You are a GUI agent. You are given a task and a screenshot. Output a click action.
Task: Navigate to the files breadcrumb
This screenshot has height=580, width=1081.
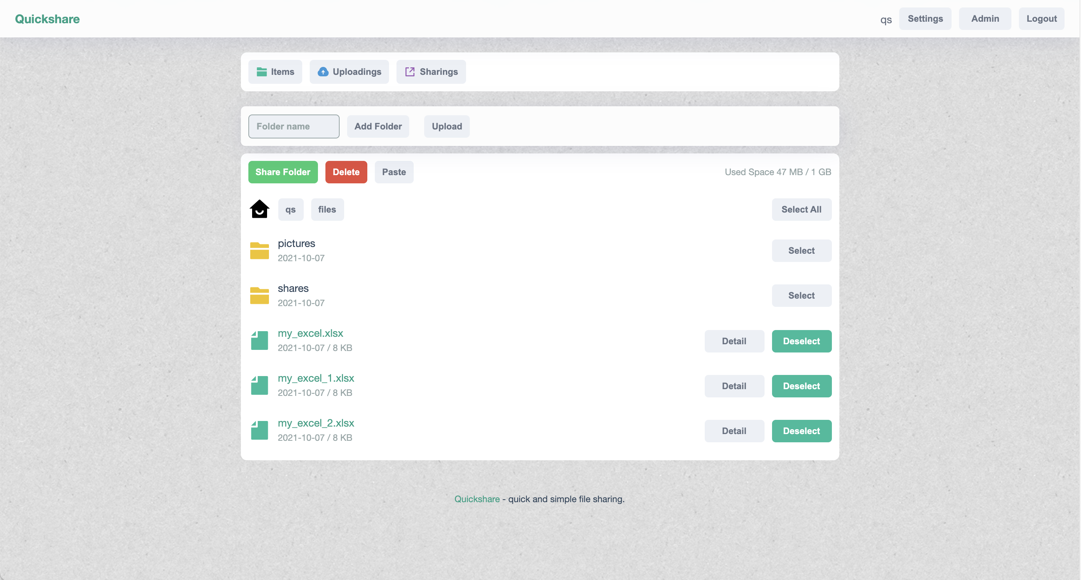[327, 210]
